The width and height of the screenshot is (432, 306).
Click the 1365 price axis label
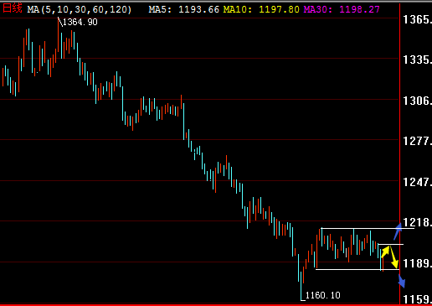(x=417, y=19)
